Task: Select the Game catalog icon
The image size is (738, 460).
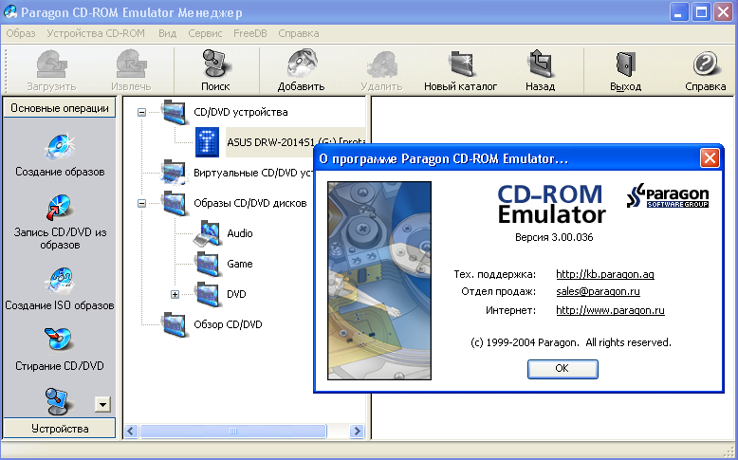Action: point(208,264)
